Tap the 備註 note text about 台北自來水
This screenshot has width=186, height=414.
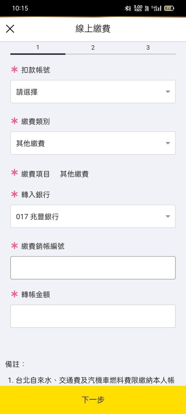click(x=91, y=380)
